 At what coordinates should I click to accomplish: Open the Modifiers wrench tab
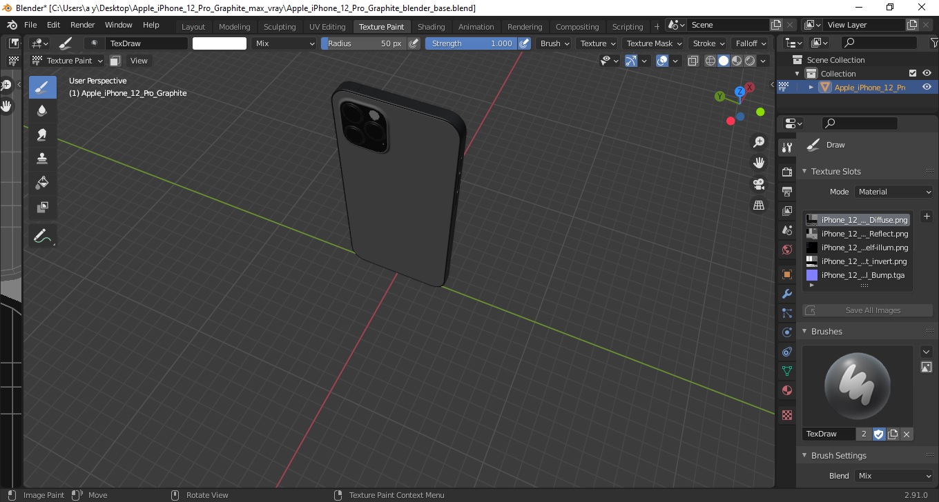(x=786, y=294)
